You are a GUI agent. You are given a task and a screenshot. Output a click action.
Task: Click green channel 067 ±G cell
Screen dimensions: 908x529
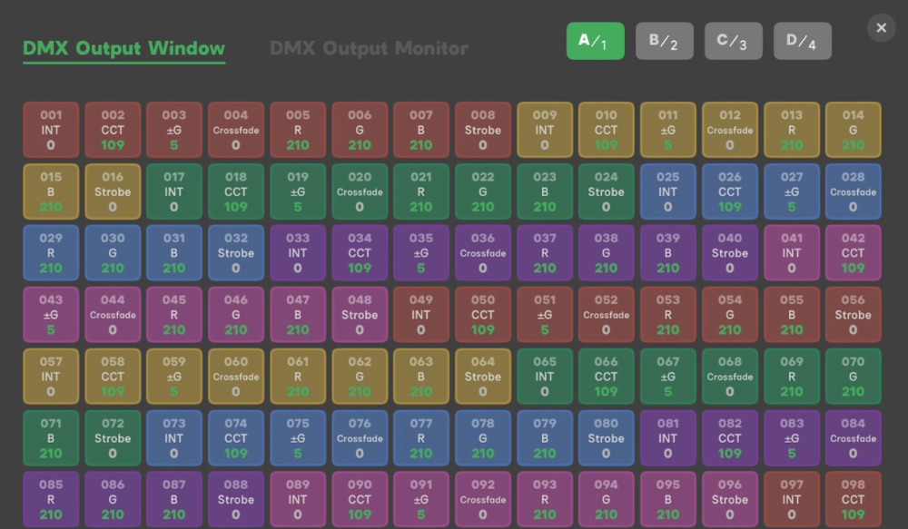(667, 377)
